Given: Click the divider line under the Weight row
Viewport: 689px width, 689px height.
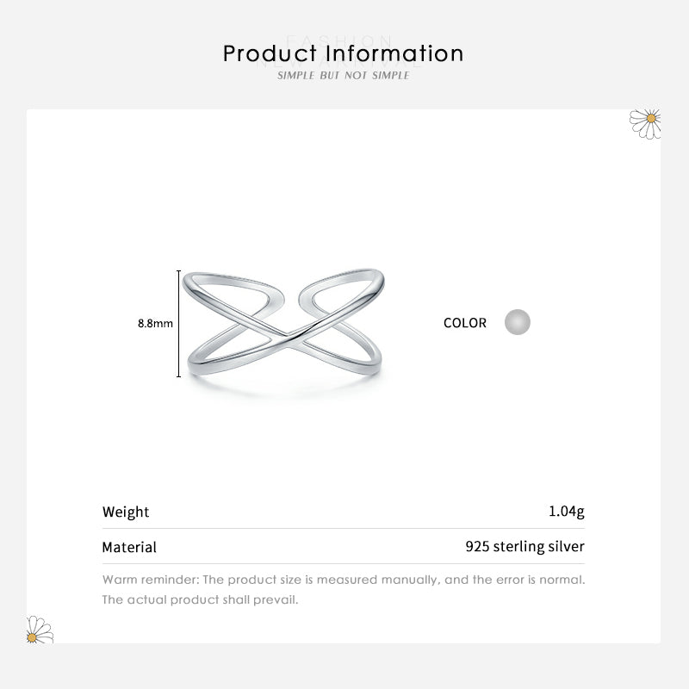Looking at the screenshot, I should click(x=344, y=529).
